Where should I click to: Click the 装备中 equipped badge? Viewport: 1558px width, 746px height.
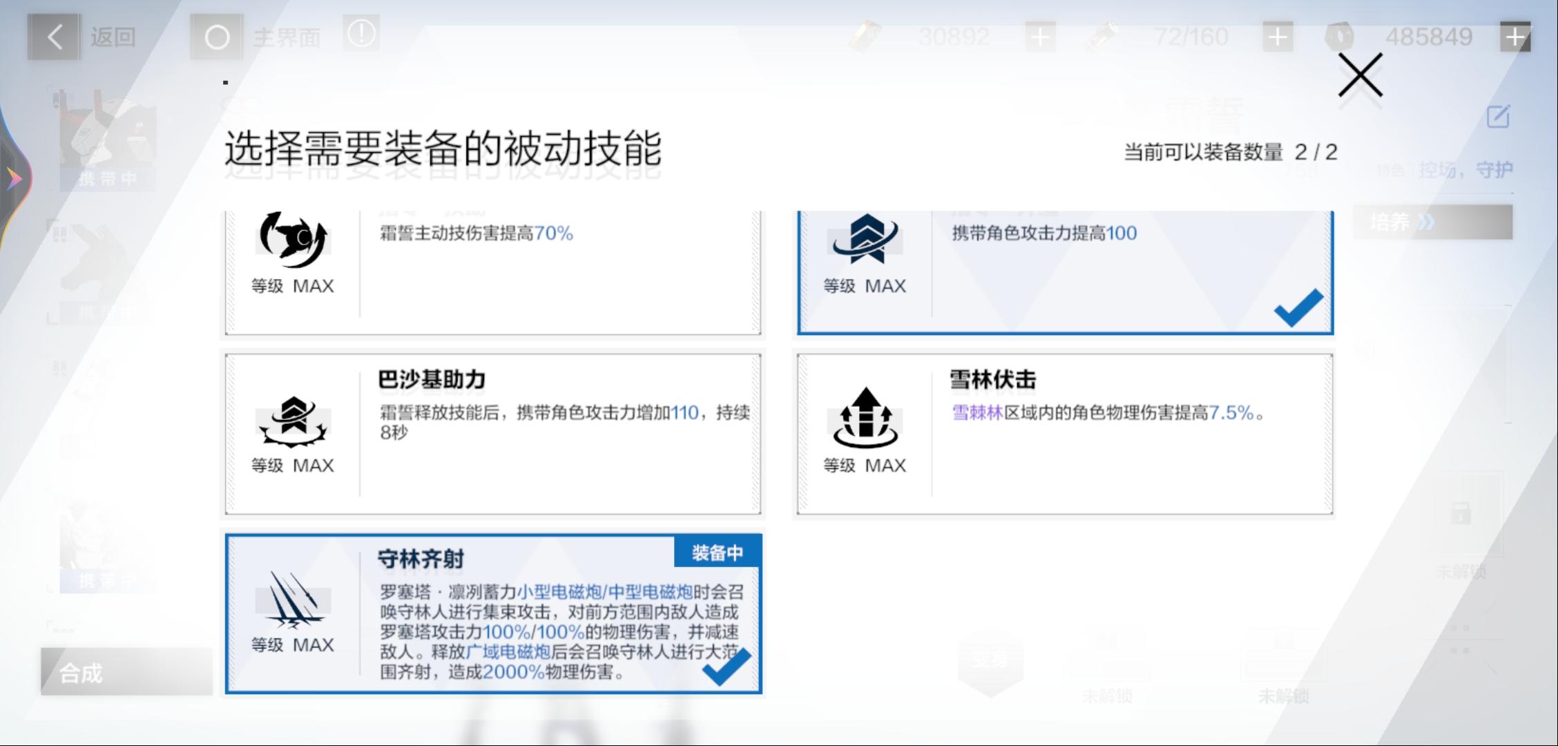tap(718, 553)
